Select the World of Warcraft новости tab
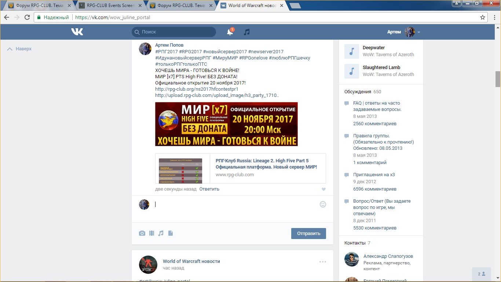501x282 pixels. click(x=252, y=6)
